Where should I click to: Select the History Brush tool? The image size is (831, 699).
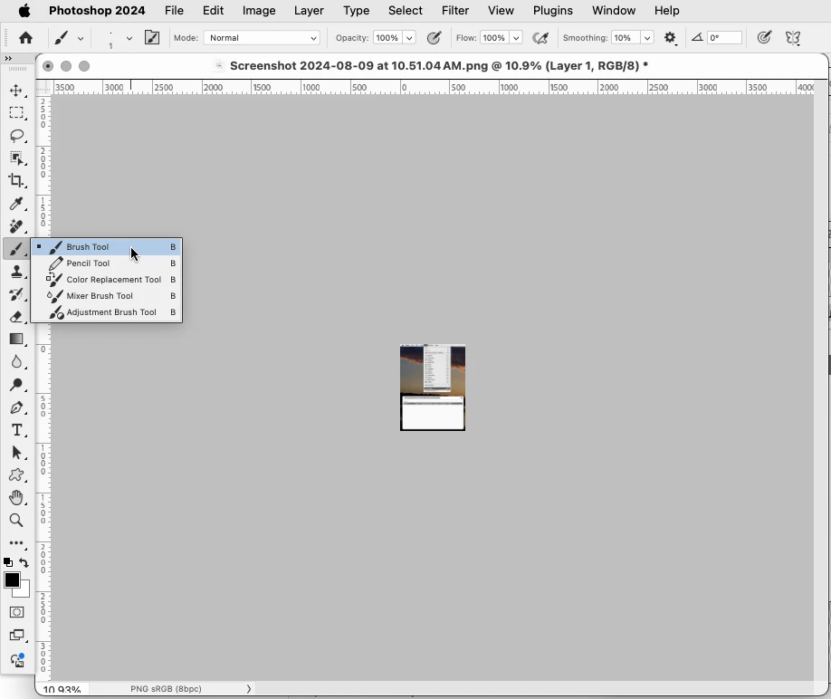click(16, 294)
